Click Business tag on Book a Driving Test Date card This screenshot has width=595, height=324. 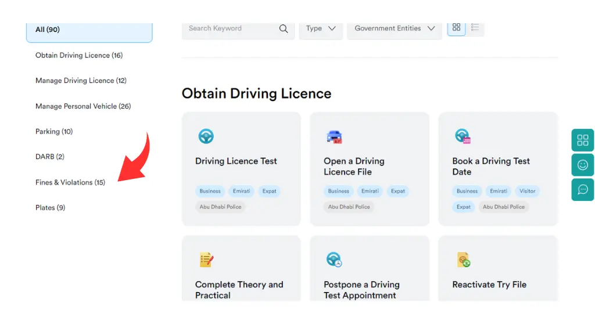(467, 191)
